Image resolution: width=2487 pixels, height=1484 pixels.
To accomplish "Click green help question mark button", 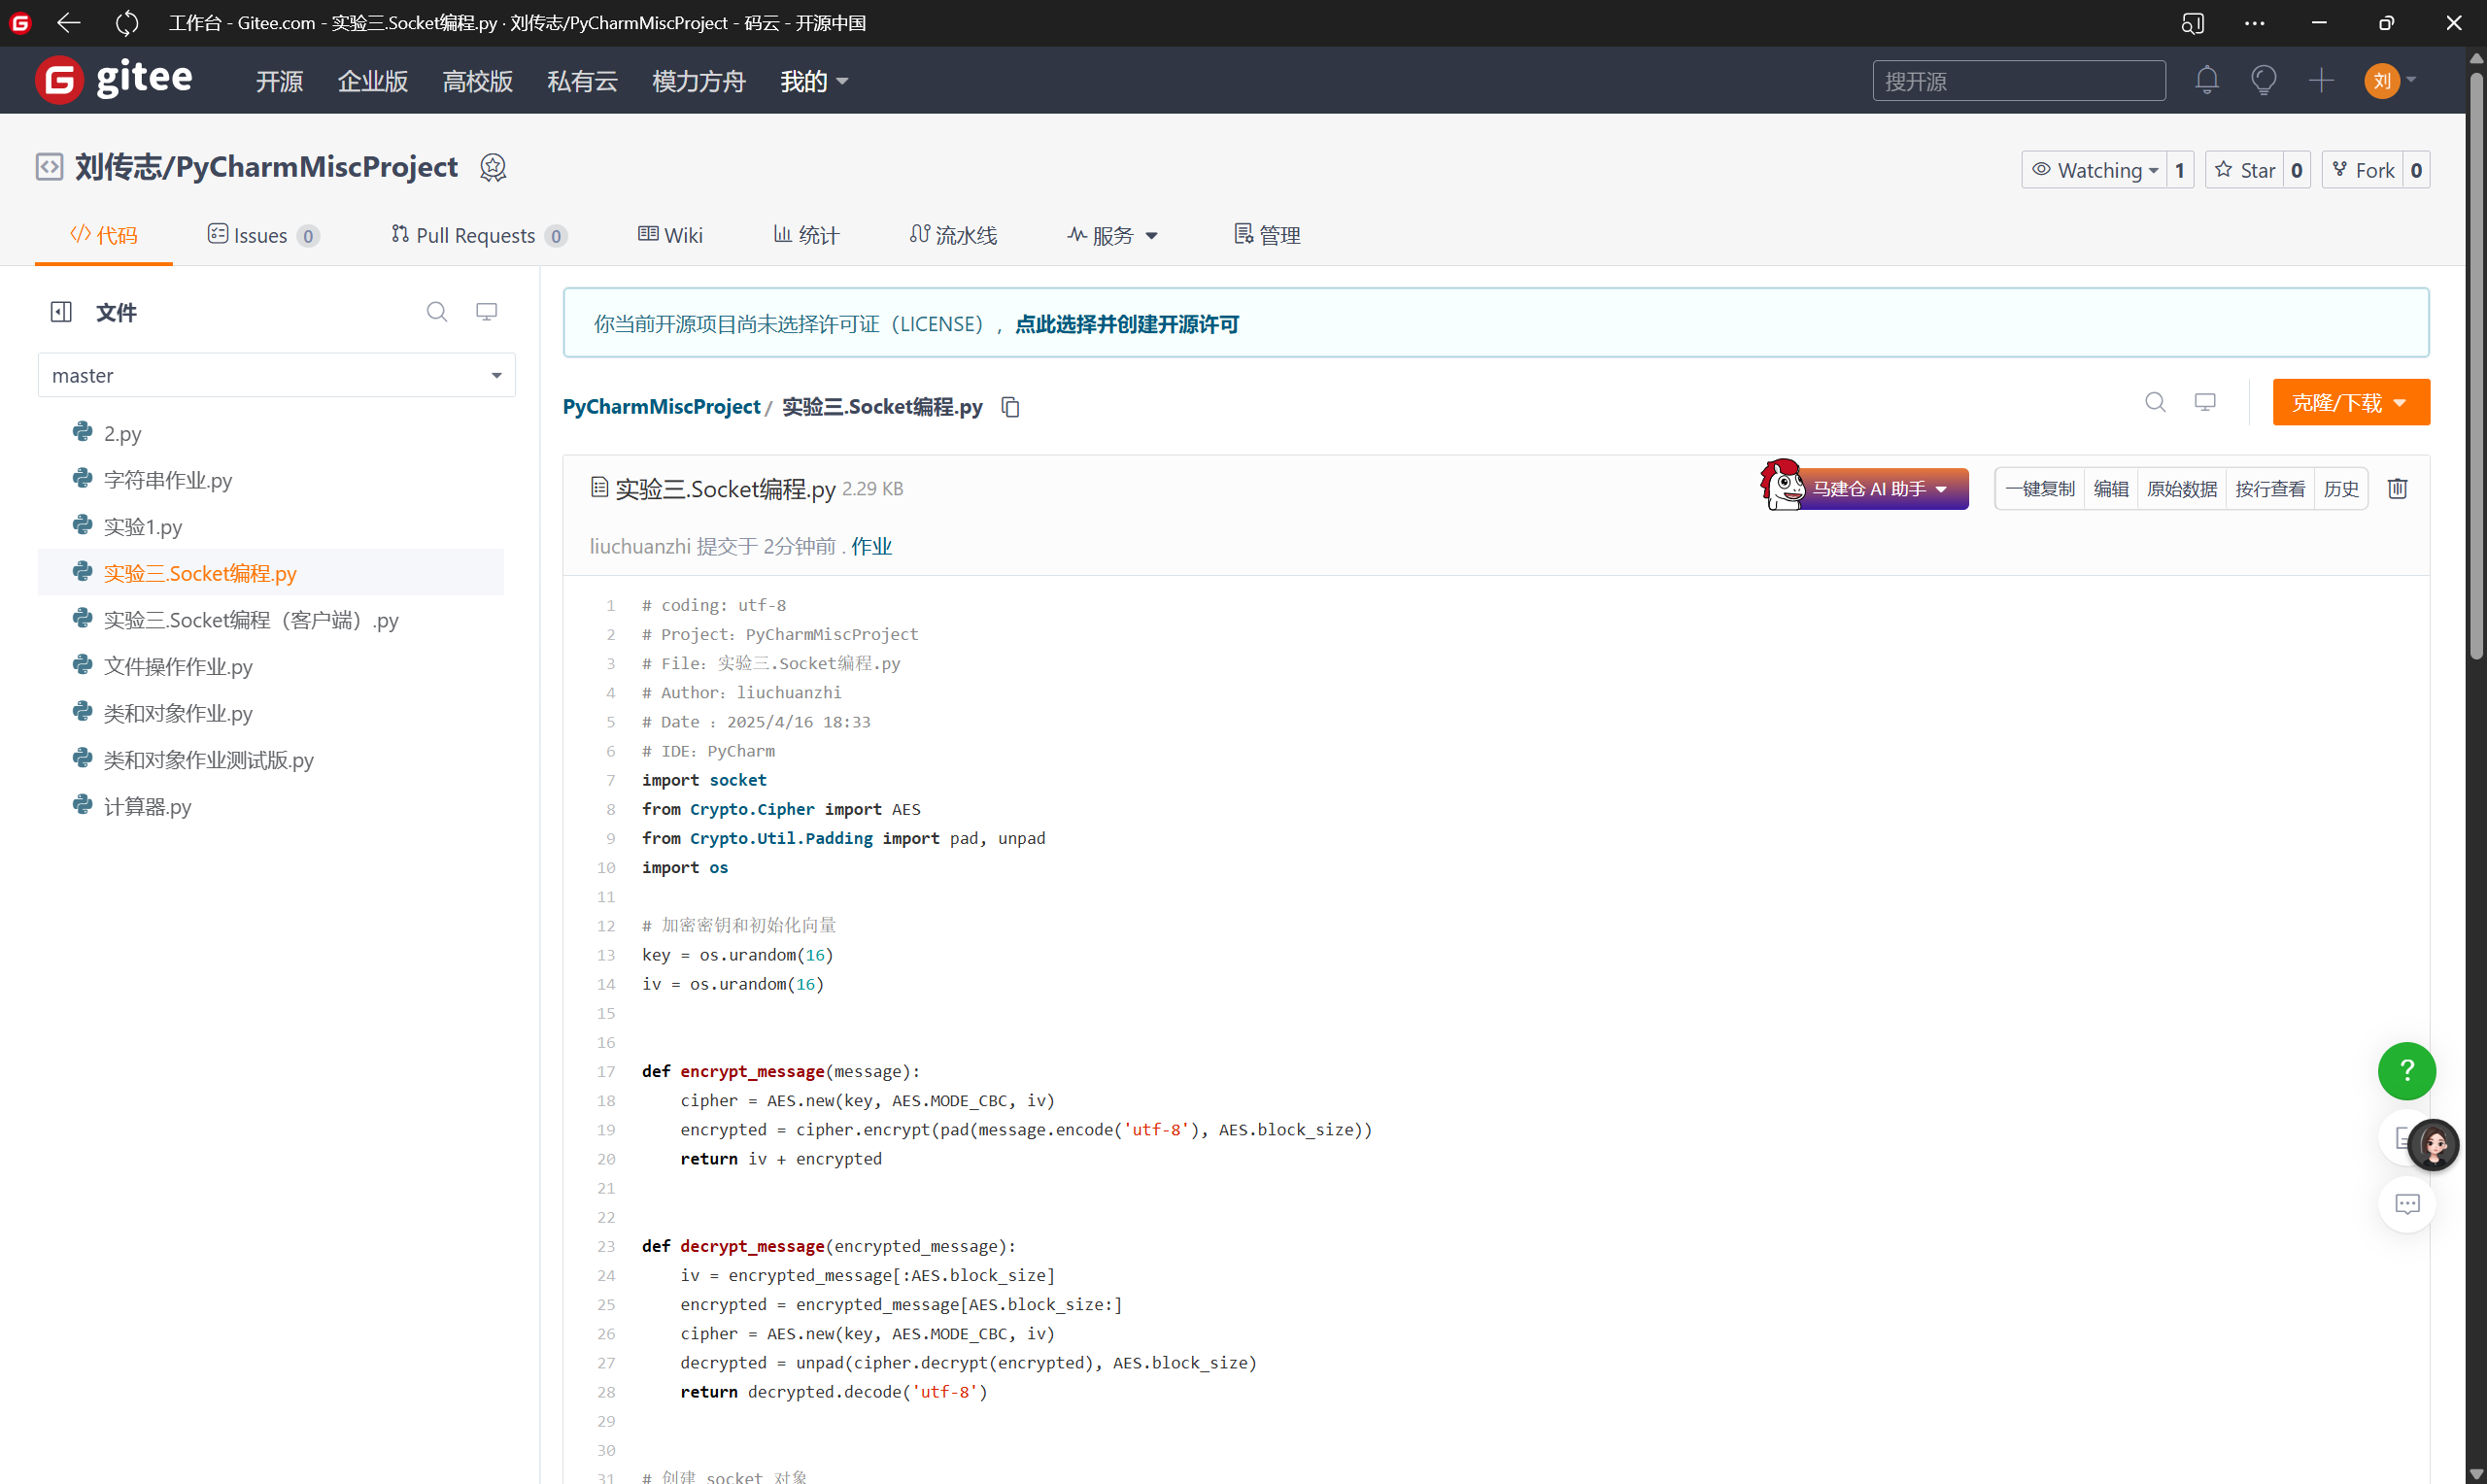I will click(x=2406, y=1071).
